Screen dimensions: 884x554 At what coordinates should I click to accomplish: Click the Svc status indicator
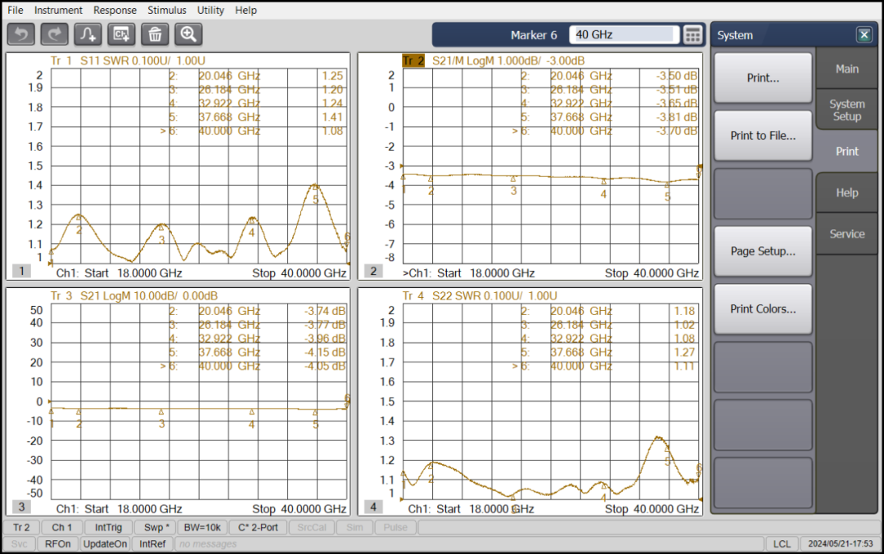(19, 544)
